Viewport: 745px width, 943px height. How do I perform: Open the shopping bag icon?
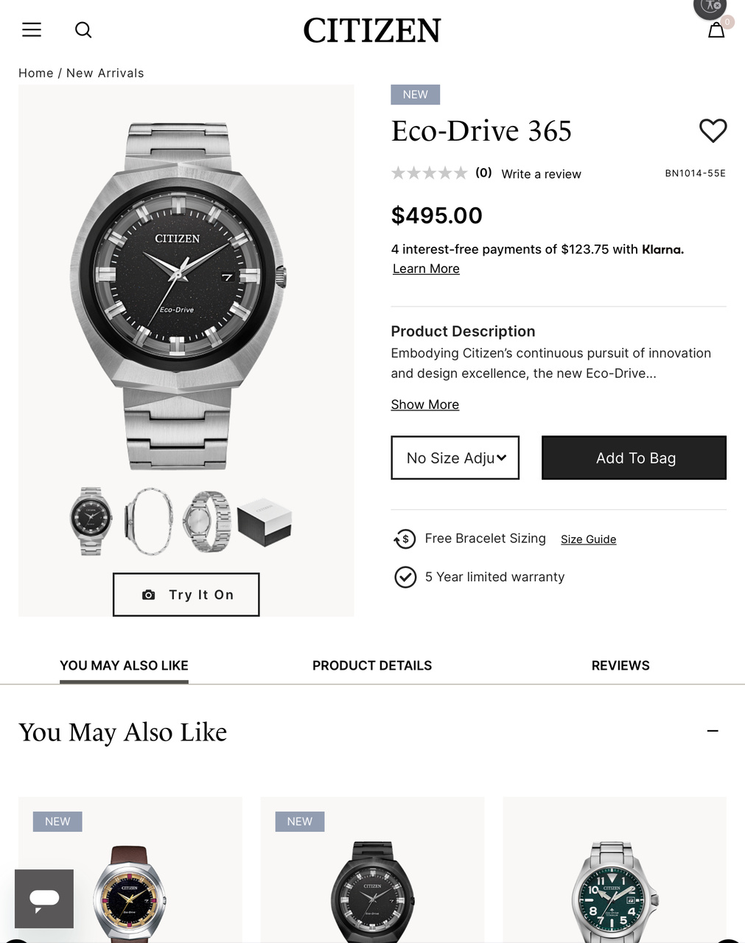point(716,30)
